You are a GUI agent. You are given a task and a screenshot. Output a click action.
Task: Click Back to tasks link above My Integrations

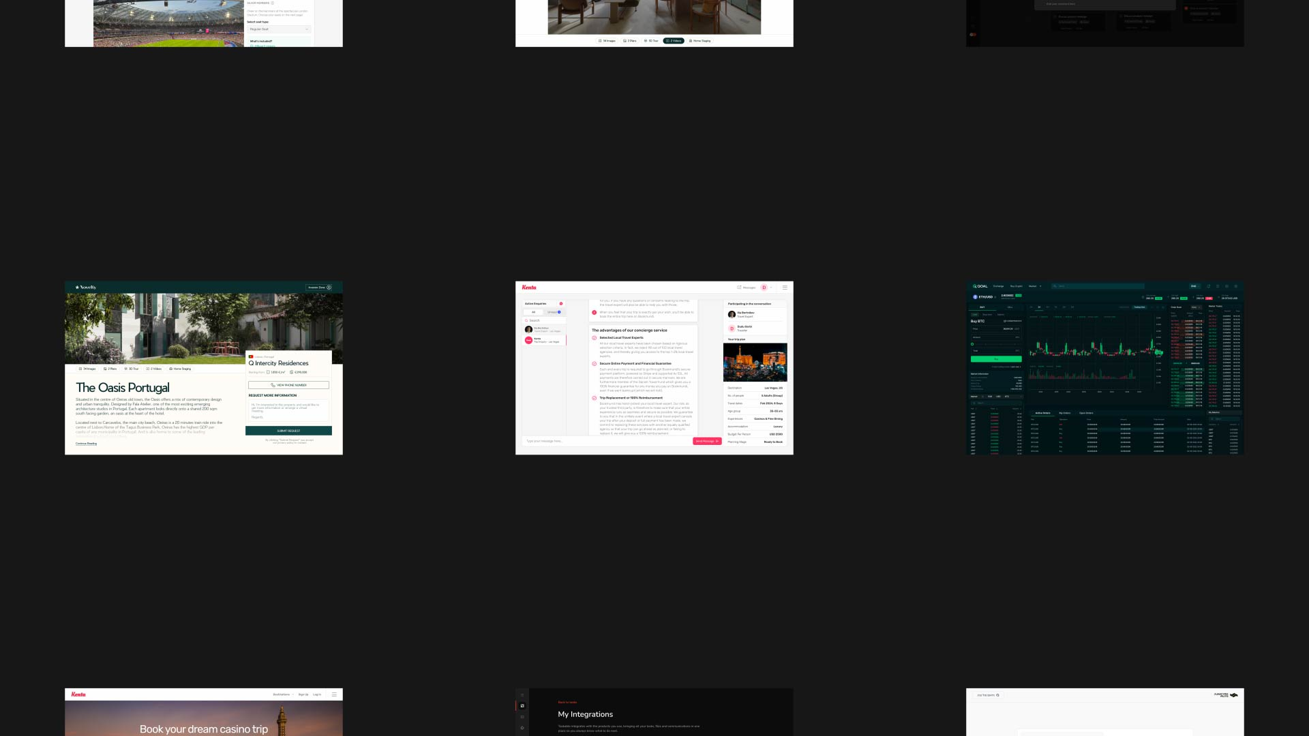[x=567, y=702]
